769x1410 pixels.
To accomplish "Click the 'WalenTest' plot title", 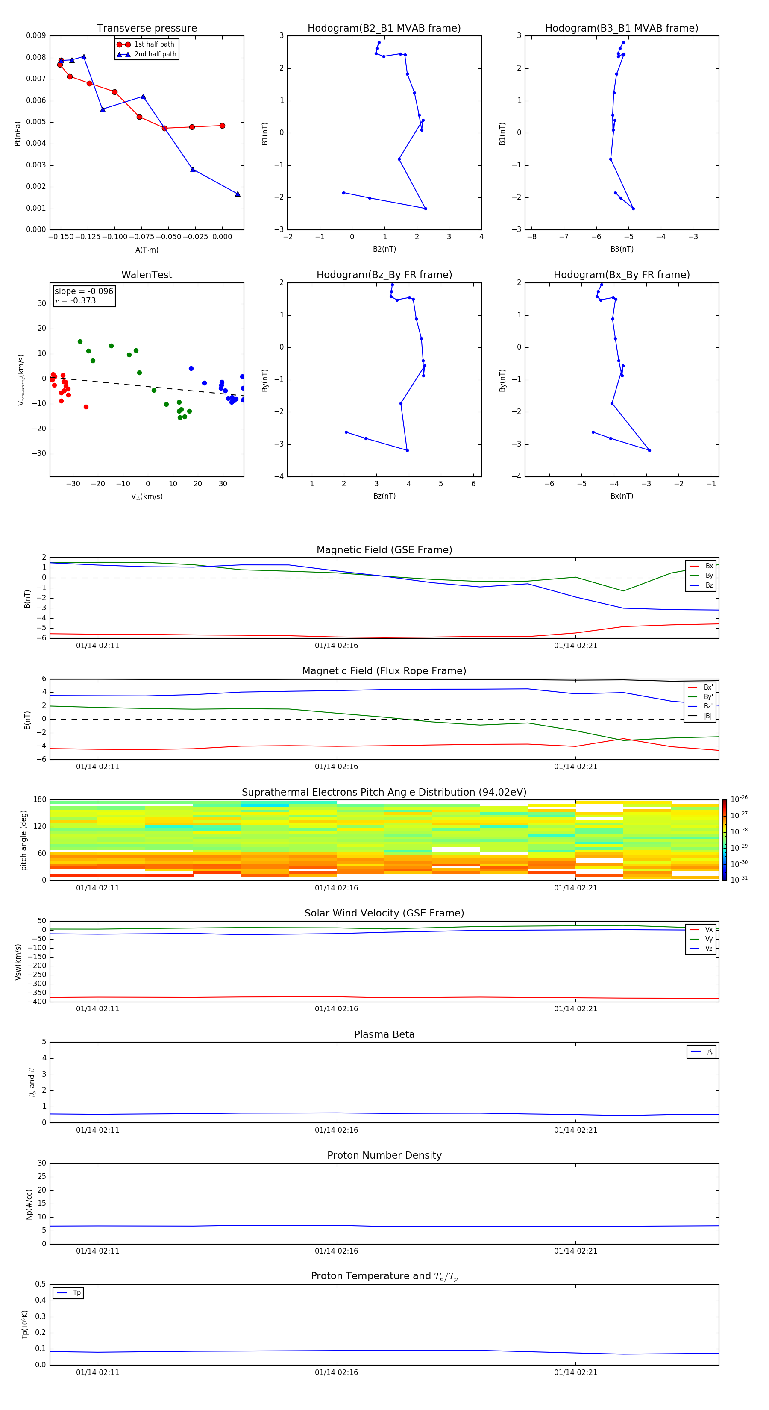I will pyautogui.click(x=147, y=275).
